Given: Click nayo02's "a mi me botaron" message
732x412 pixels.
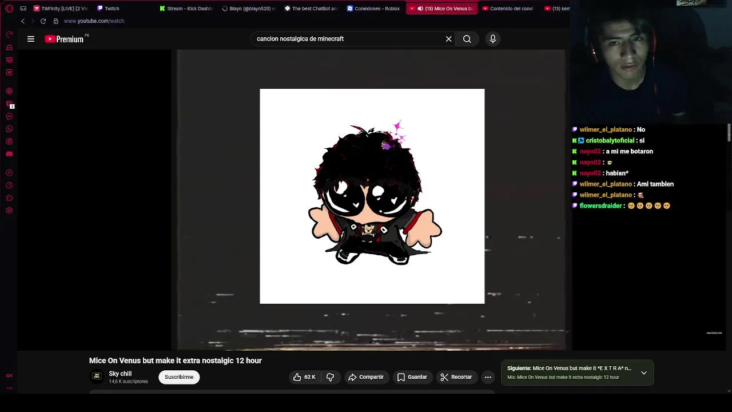Looking at the screenshot, I should 612,152.
